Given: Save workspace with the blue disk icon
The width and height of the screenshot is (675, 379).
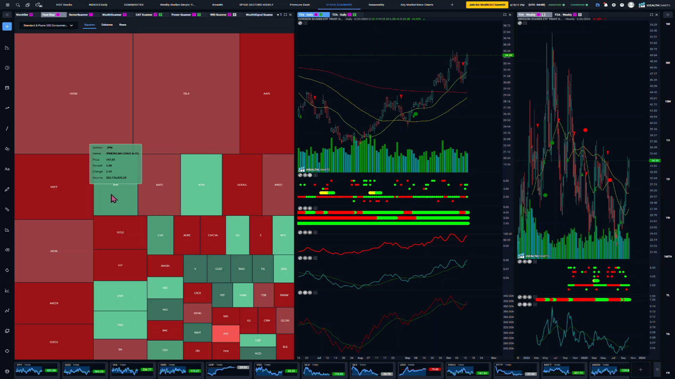Looking at the screenshot, I should (x=597, y=5).
